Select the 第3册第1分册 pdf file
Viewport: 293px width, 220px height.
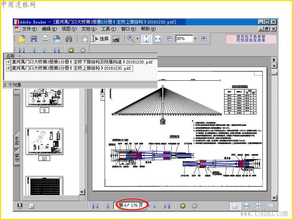coord(79,62)
